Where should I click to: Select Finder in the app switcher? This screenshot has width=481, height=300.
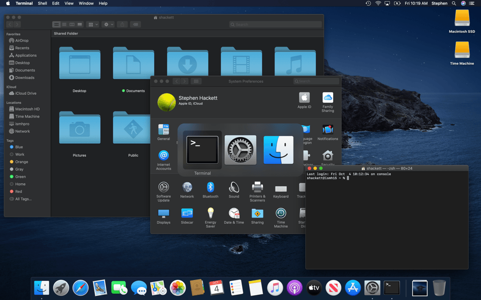point(278,150)
